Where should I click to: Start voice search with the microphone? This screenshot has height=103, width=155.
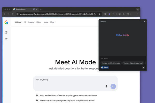click(106, 86)
